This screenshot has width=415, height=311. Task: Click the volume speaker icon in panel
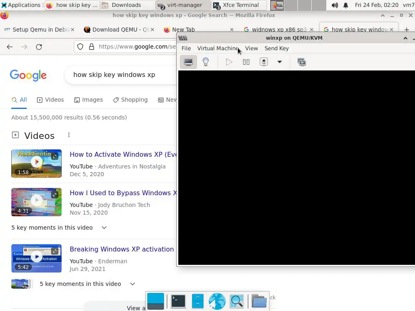point(335,5)
